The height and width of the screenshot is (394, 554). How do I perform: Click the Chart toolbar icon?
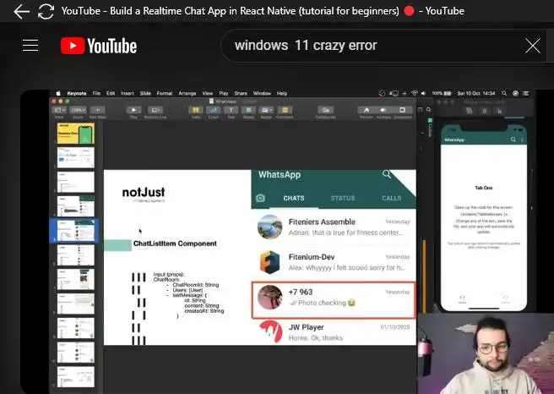click(x=214, y=110)
